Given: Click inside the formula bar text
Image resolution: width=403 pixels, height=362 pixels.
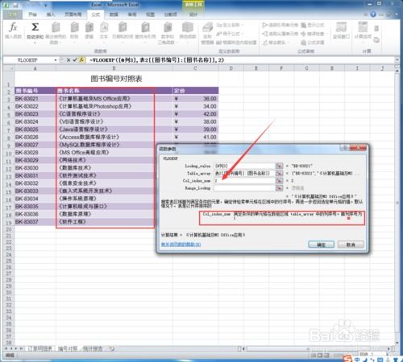Looking at the screenshot, I should (157, 60).
